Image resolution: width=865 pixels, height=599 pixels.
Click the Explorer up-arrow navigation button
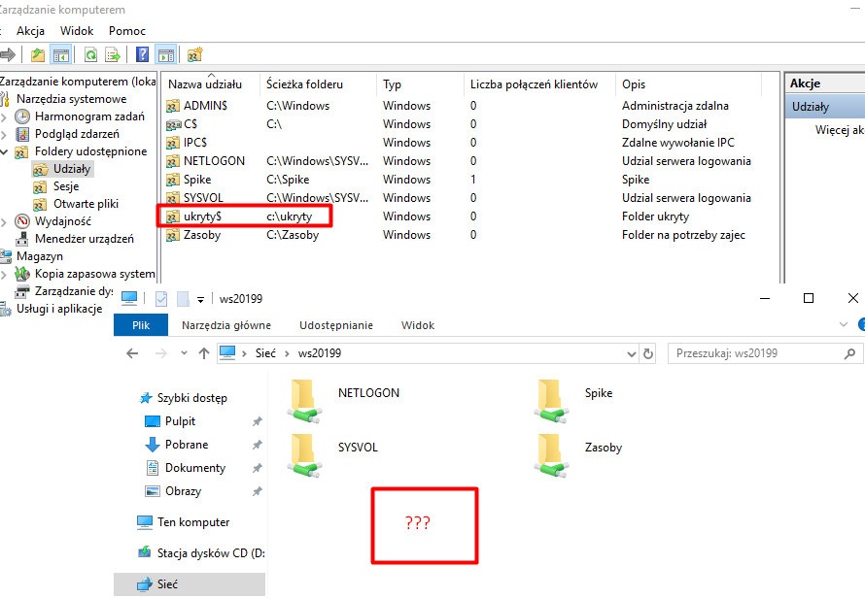pyautogui.click(x=204, y=353)
